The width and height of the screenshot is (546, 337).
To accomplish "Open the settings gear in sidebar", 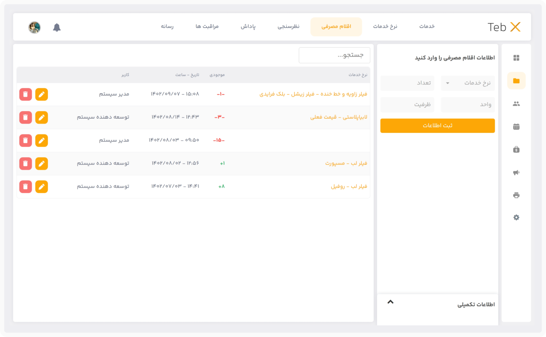I will (x=516, y=217).
